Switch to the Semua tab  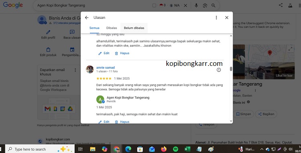click(x=94, y=28)
